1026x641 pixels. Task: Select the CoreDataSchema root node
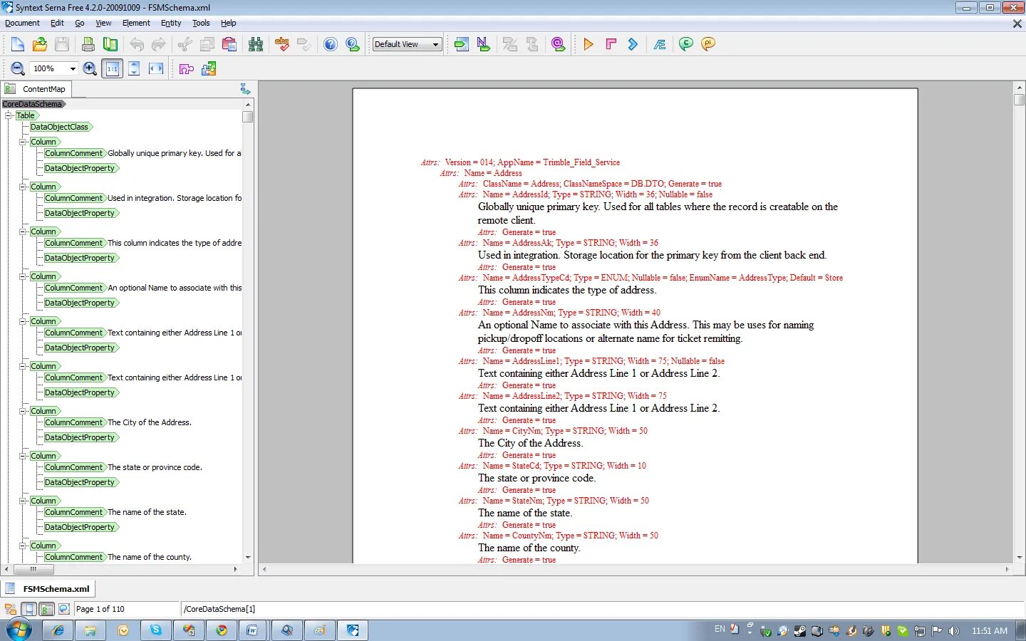(33, 104)
